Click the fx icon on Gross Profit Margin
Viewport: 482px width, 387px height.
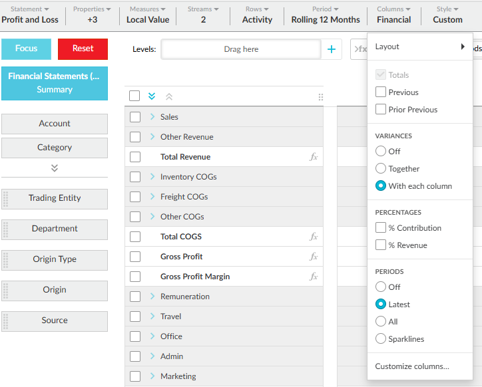coord(314,277)
